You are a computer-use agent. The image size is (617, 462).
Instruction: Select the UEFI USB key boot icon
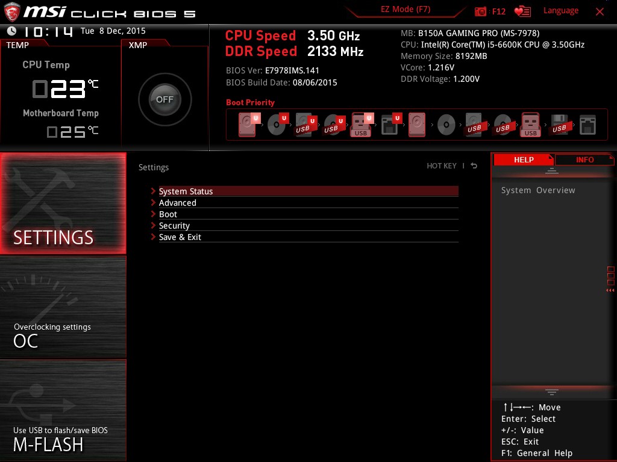coord(362,125)
